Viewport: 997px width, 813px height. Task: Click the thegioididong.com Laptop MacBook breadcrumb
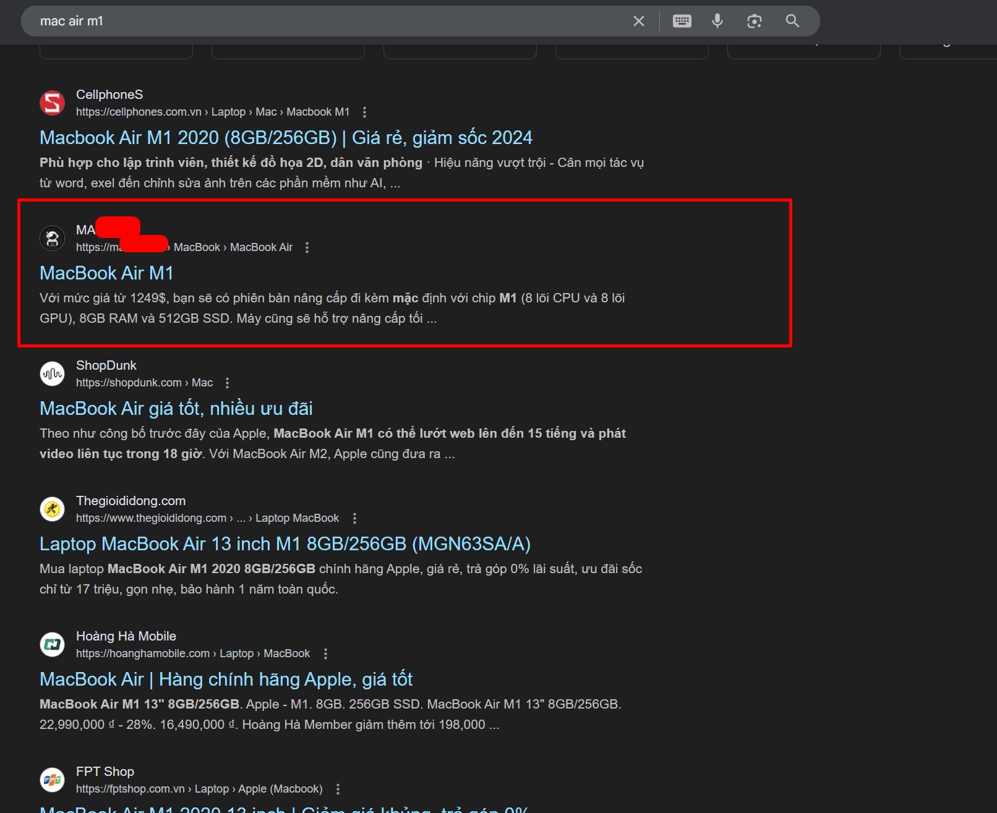[x=207, y=518]
